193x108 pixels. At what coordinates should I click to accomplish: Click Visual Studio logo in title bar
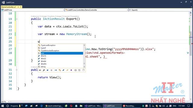(3, 2)
